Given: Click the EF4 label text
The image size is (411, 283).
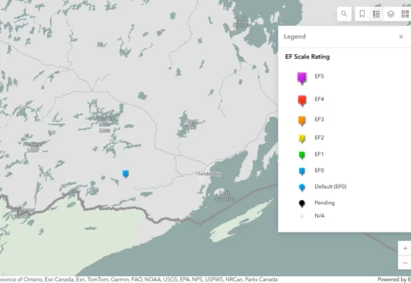Looking at the screenshot, I should click(319, 99).
